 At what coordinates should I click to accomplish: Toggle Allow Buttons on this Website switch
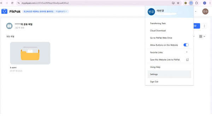[x=186, y=45]
